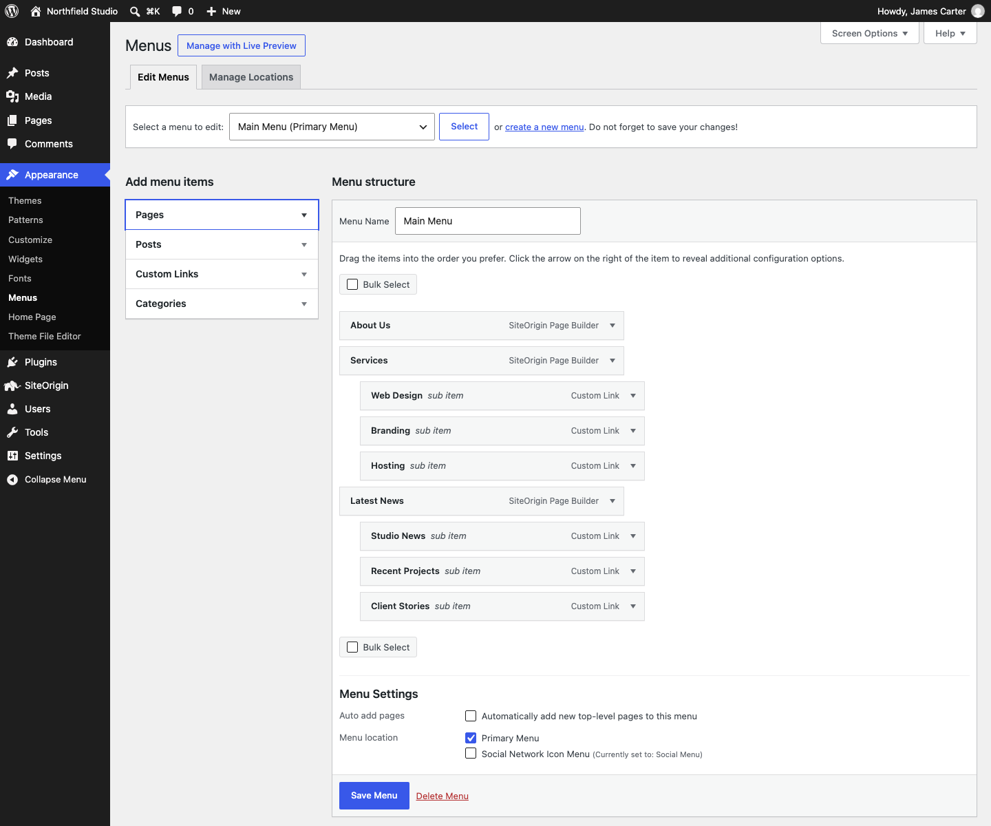Click the Media library icon
This screenshot has height=826, width=991.
[x=12, y=96]
